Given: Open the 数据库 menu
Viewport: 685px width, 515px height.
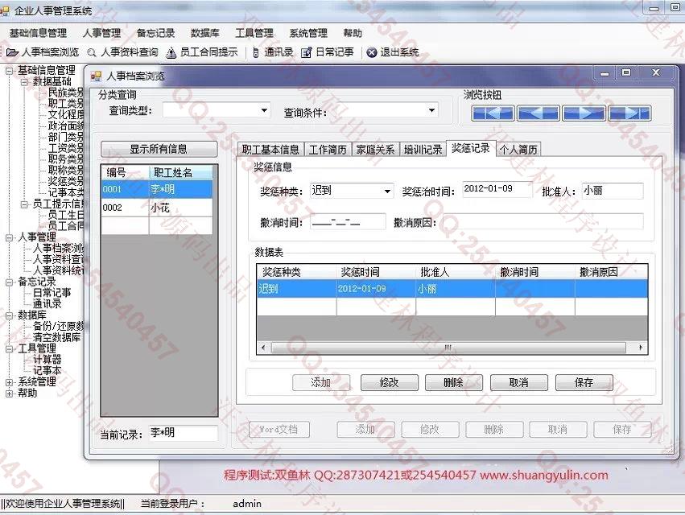Looking at the screenshot, I should [x=205, y=33].
